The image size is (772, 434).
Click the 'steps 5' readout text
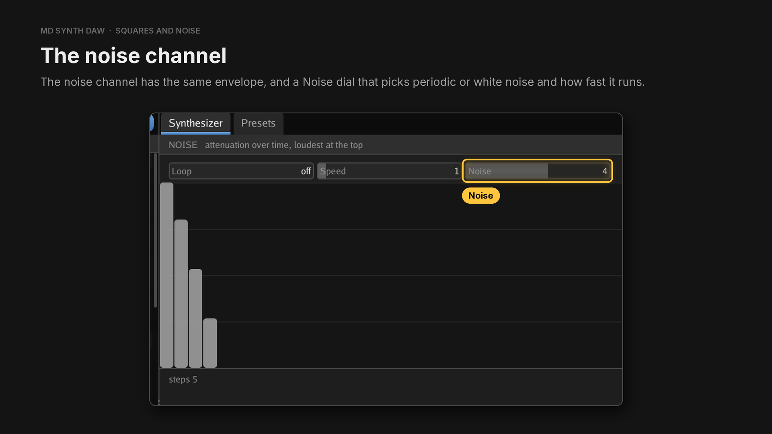click(x=183, y=380)
